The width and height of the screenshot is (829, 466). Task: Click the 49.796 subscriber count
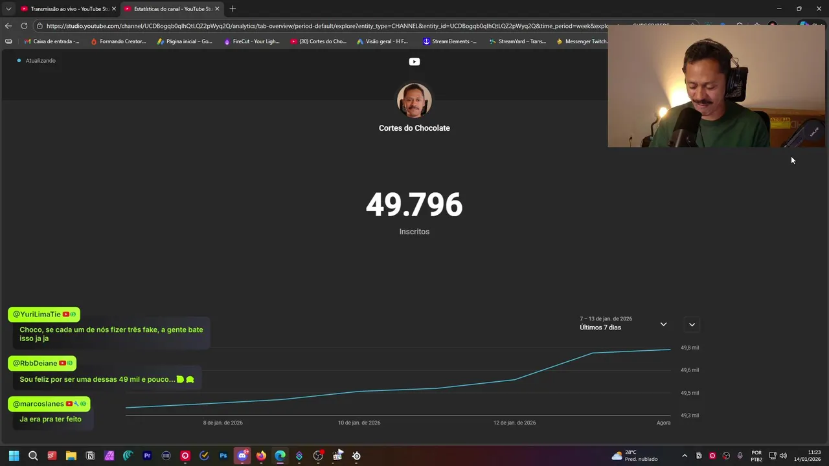[414, 205]
